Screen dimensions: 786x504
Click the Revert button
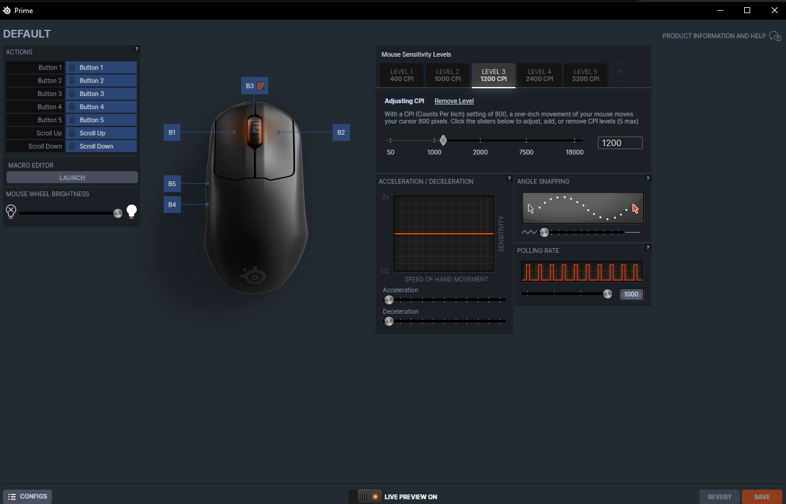coord(720,497)
